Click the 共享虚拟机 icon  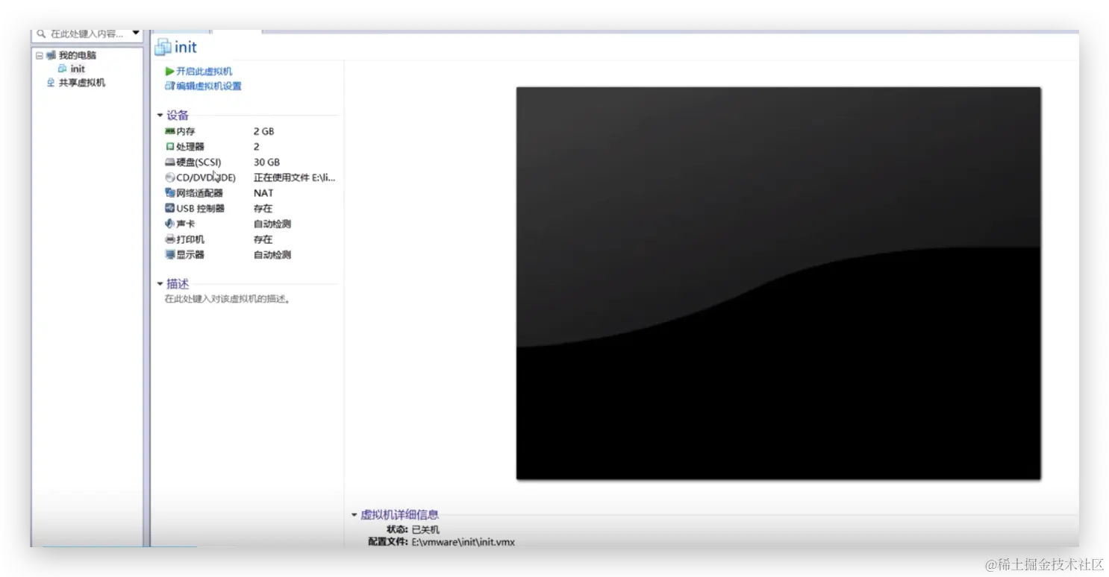51,83
